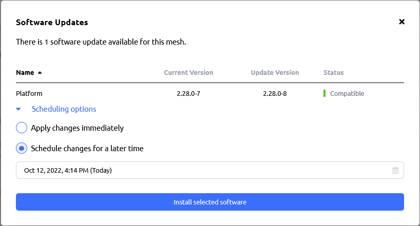Click Install selected software button
The width and height of the screenshot is (420, 226).
(x=209, y=202)
